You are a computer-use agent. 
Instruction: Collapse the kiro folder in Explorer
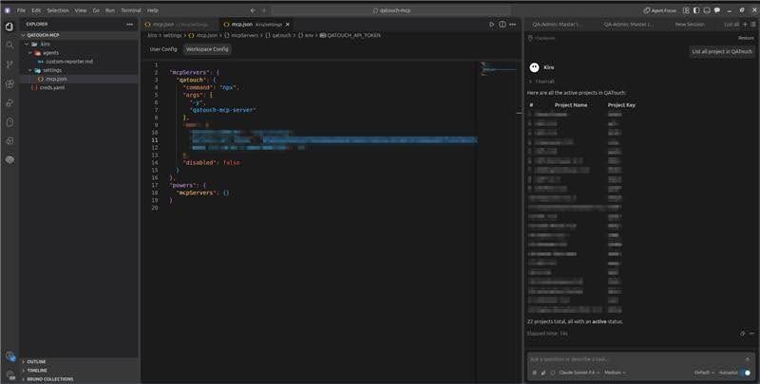coord(27,44)
